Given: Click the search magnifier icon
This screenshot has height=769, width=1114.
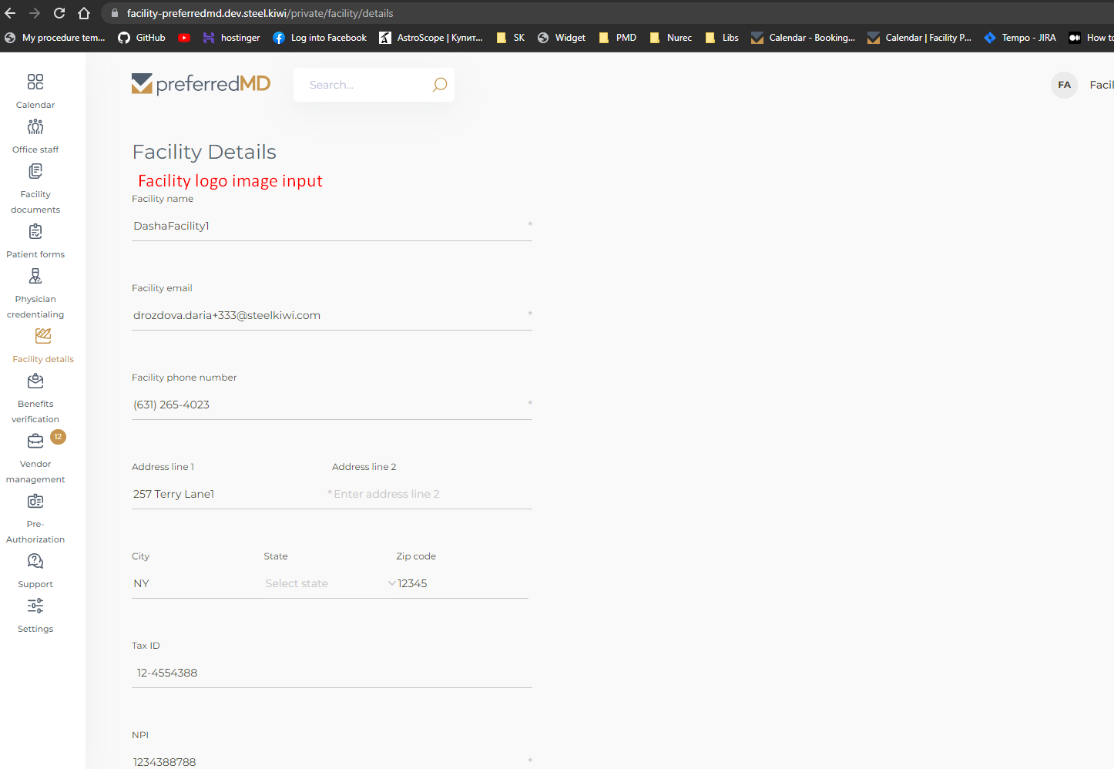Looking at the screenshot, I should (x=439, y=85).
